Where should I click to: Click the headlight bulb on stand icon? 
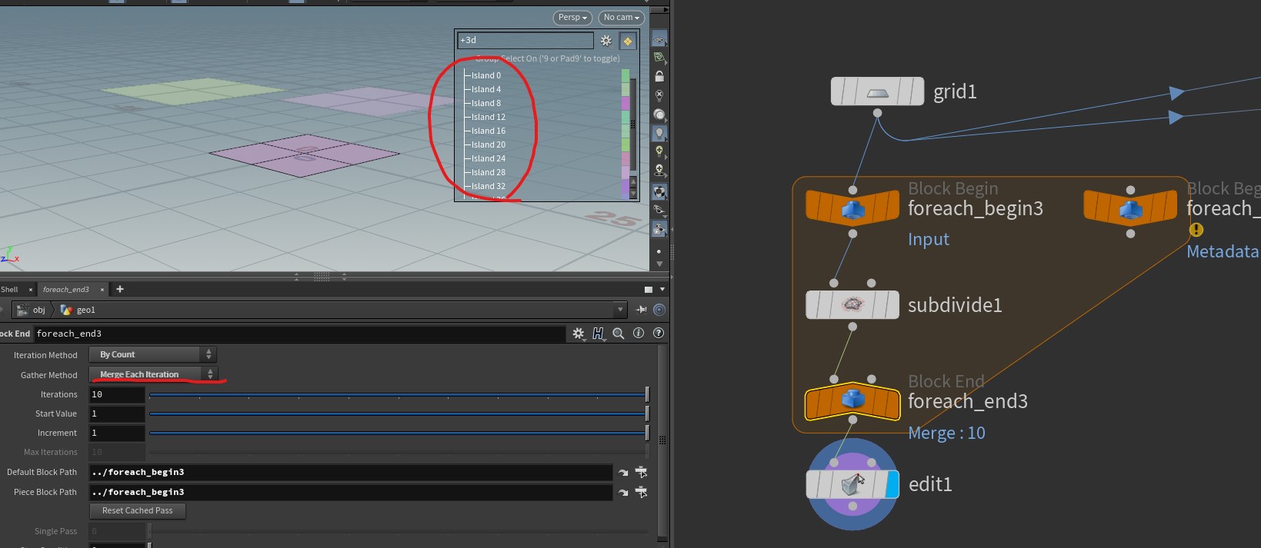tap(659, 171)
